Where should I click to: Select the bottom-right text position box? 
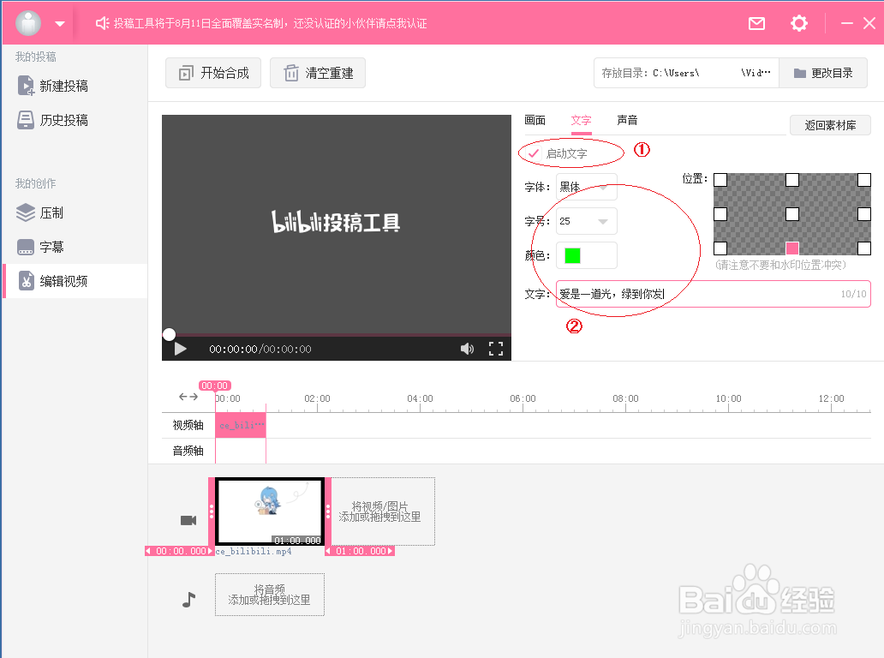(864, 248)
